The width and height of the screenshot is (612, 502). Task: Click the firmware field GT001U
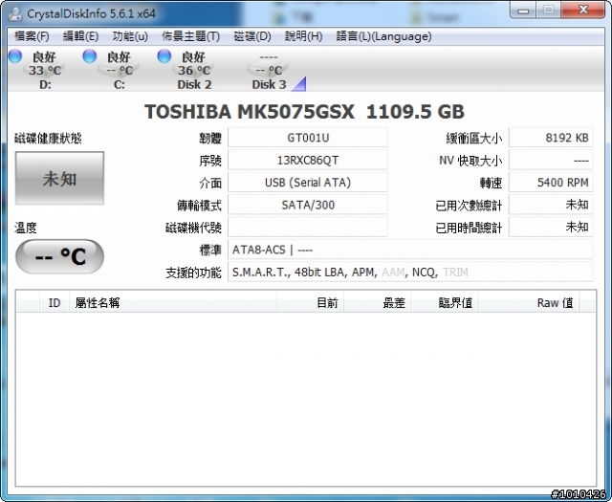tap(308, 138)
